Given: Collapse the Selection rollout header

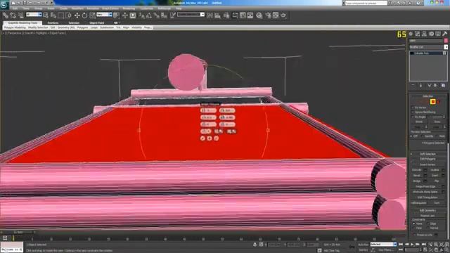Looking at the screenshot, I should (x=427, y=96).
